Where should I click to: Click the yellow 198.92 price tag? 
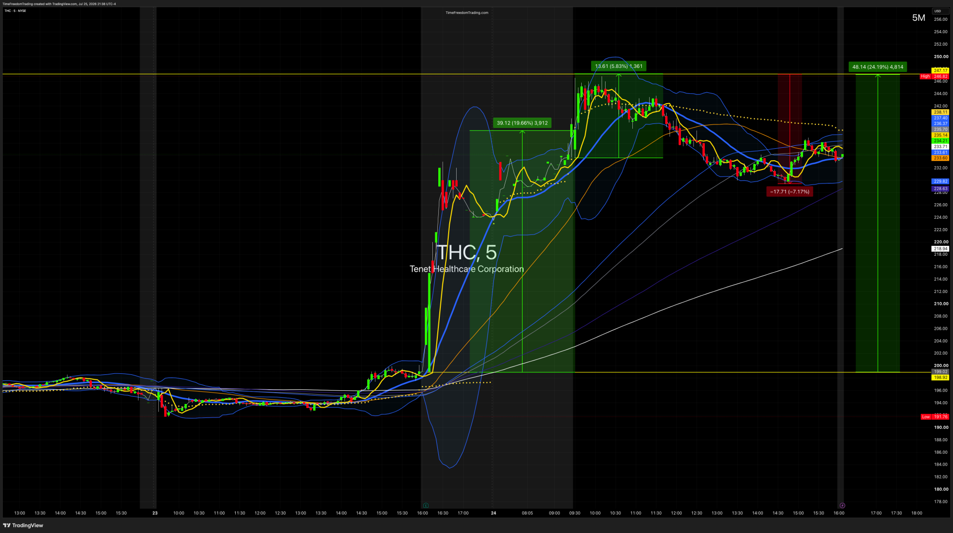click(x=941, y=378)
